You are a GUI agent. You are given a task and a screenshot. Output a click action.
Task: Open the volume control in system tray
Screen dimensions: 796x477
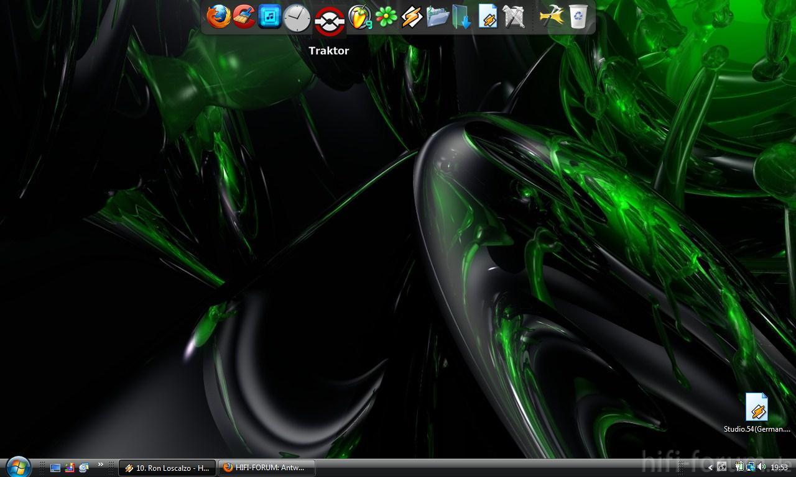point(762,467)
